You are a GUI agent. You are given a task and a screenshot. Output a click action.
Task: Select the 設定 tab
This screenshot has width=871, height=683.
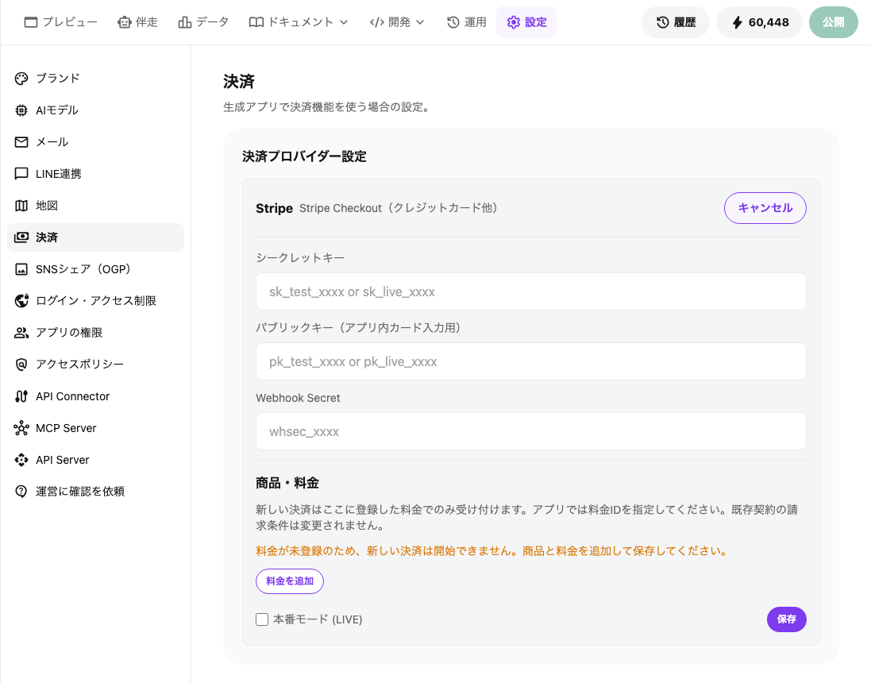526,22
